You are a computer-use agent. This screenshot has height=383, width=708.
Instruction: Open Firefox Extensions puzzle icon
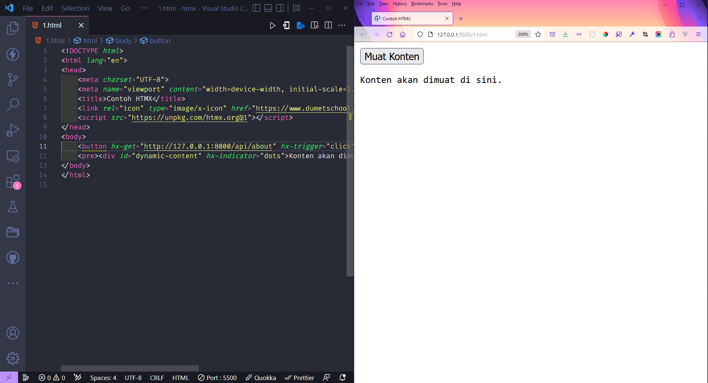coord(672,34)
